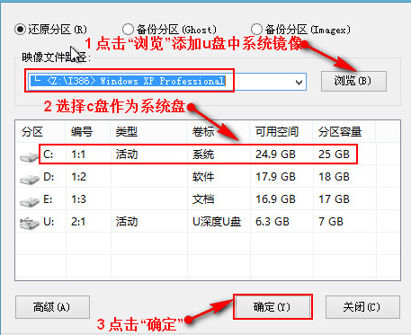The height and width of the screenshot is (335, 411).
Task: Open 浏览 (B) browse button
Action: click(353, 81)
